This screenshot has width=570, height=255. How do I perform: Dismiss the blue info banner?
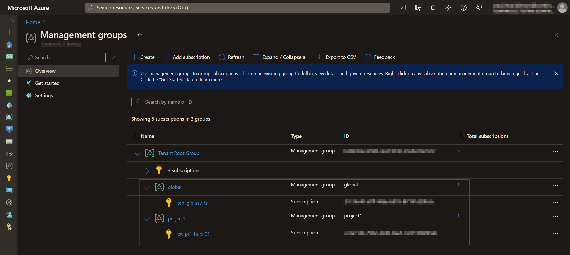tap(556, 74)
